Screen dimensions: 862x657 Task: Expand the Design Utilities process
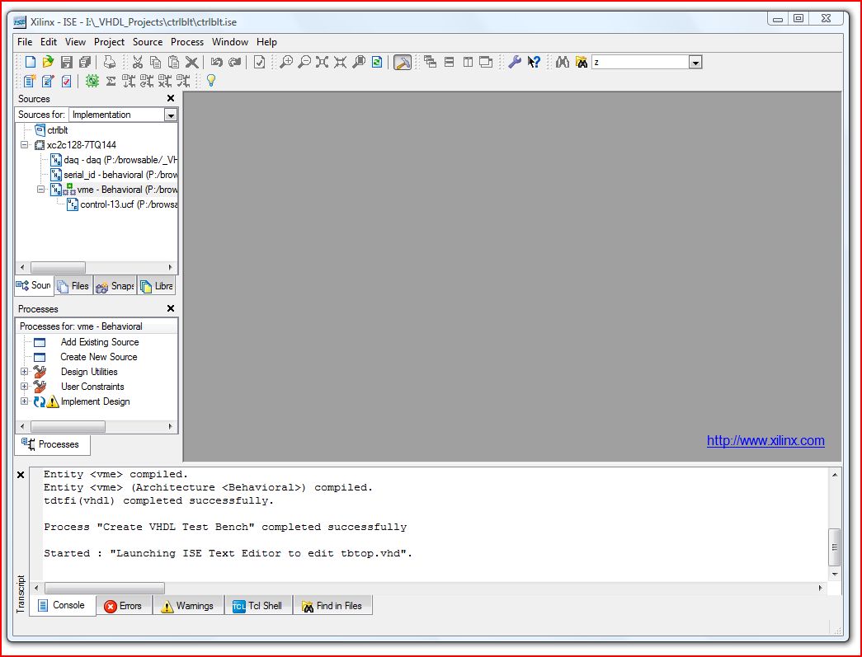click(24, 372)
